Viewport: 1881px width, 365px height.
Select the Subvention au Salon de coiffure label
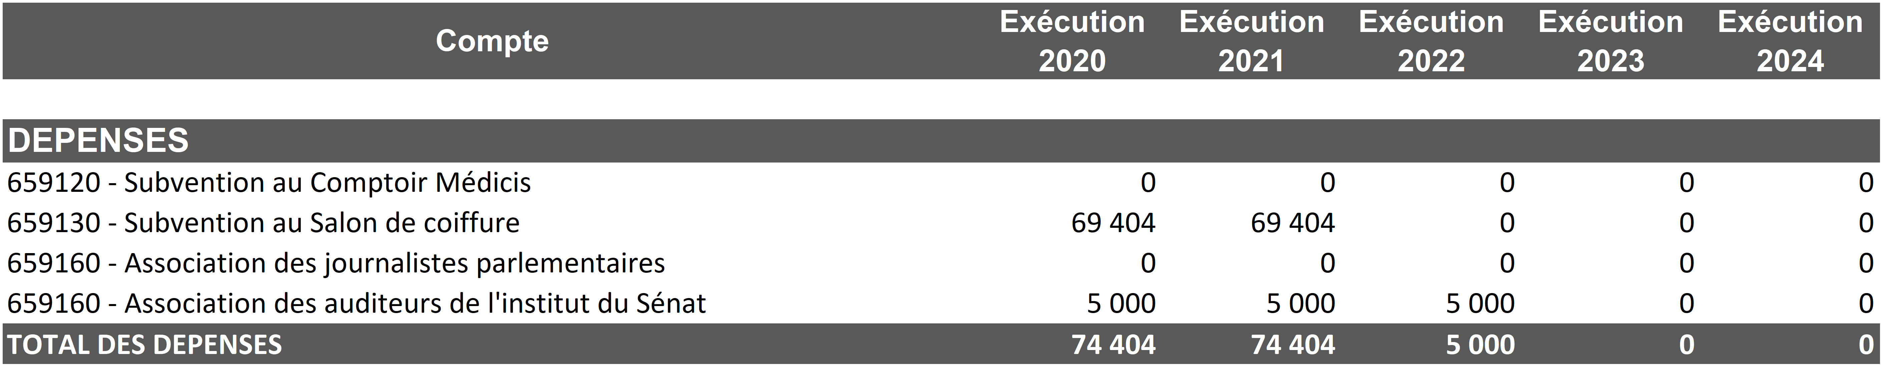[263, 222]
